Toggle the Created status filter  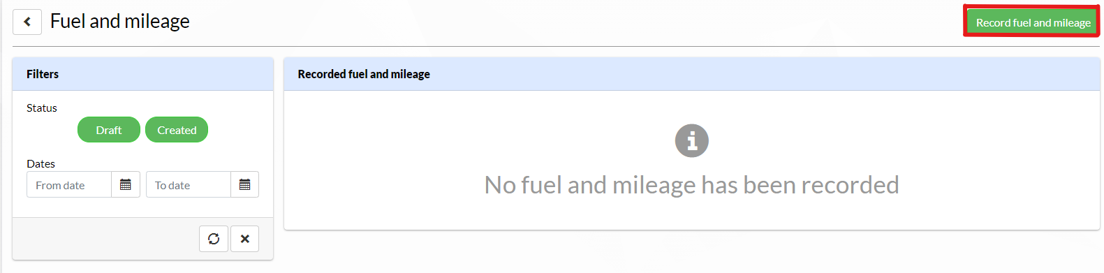pyautogui.click(x=177, y=130)
